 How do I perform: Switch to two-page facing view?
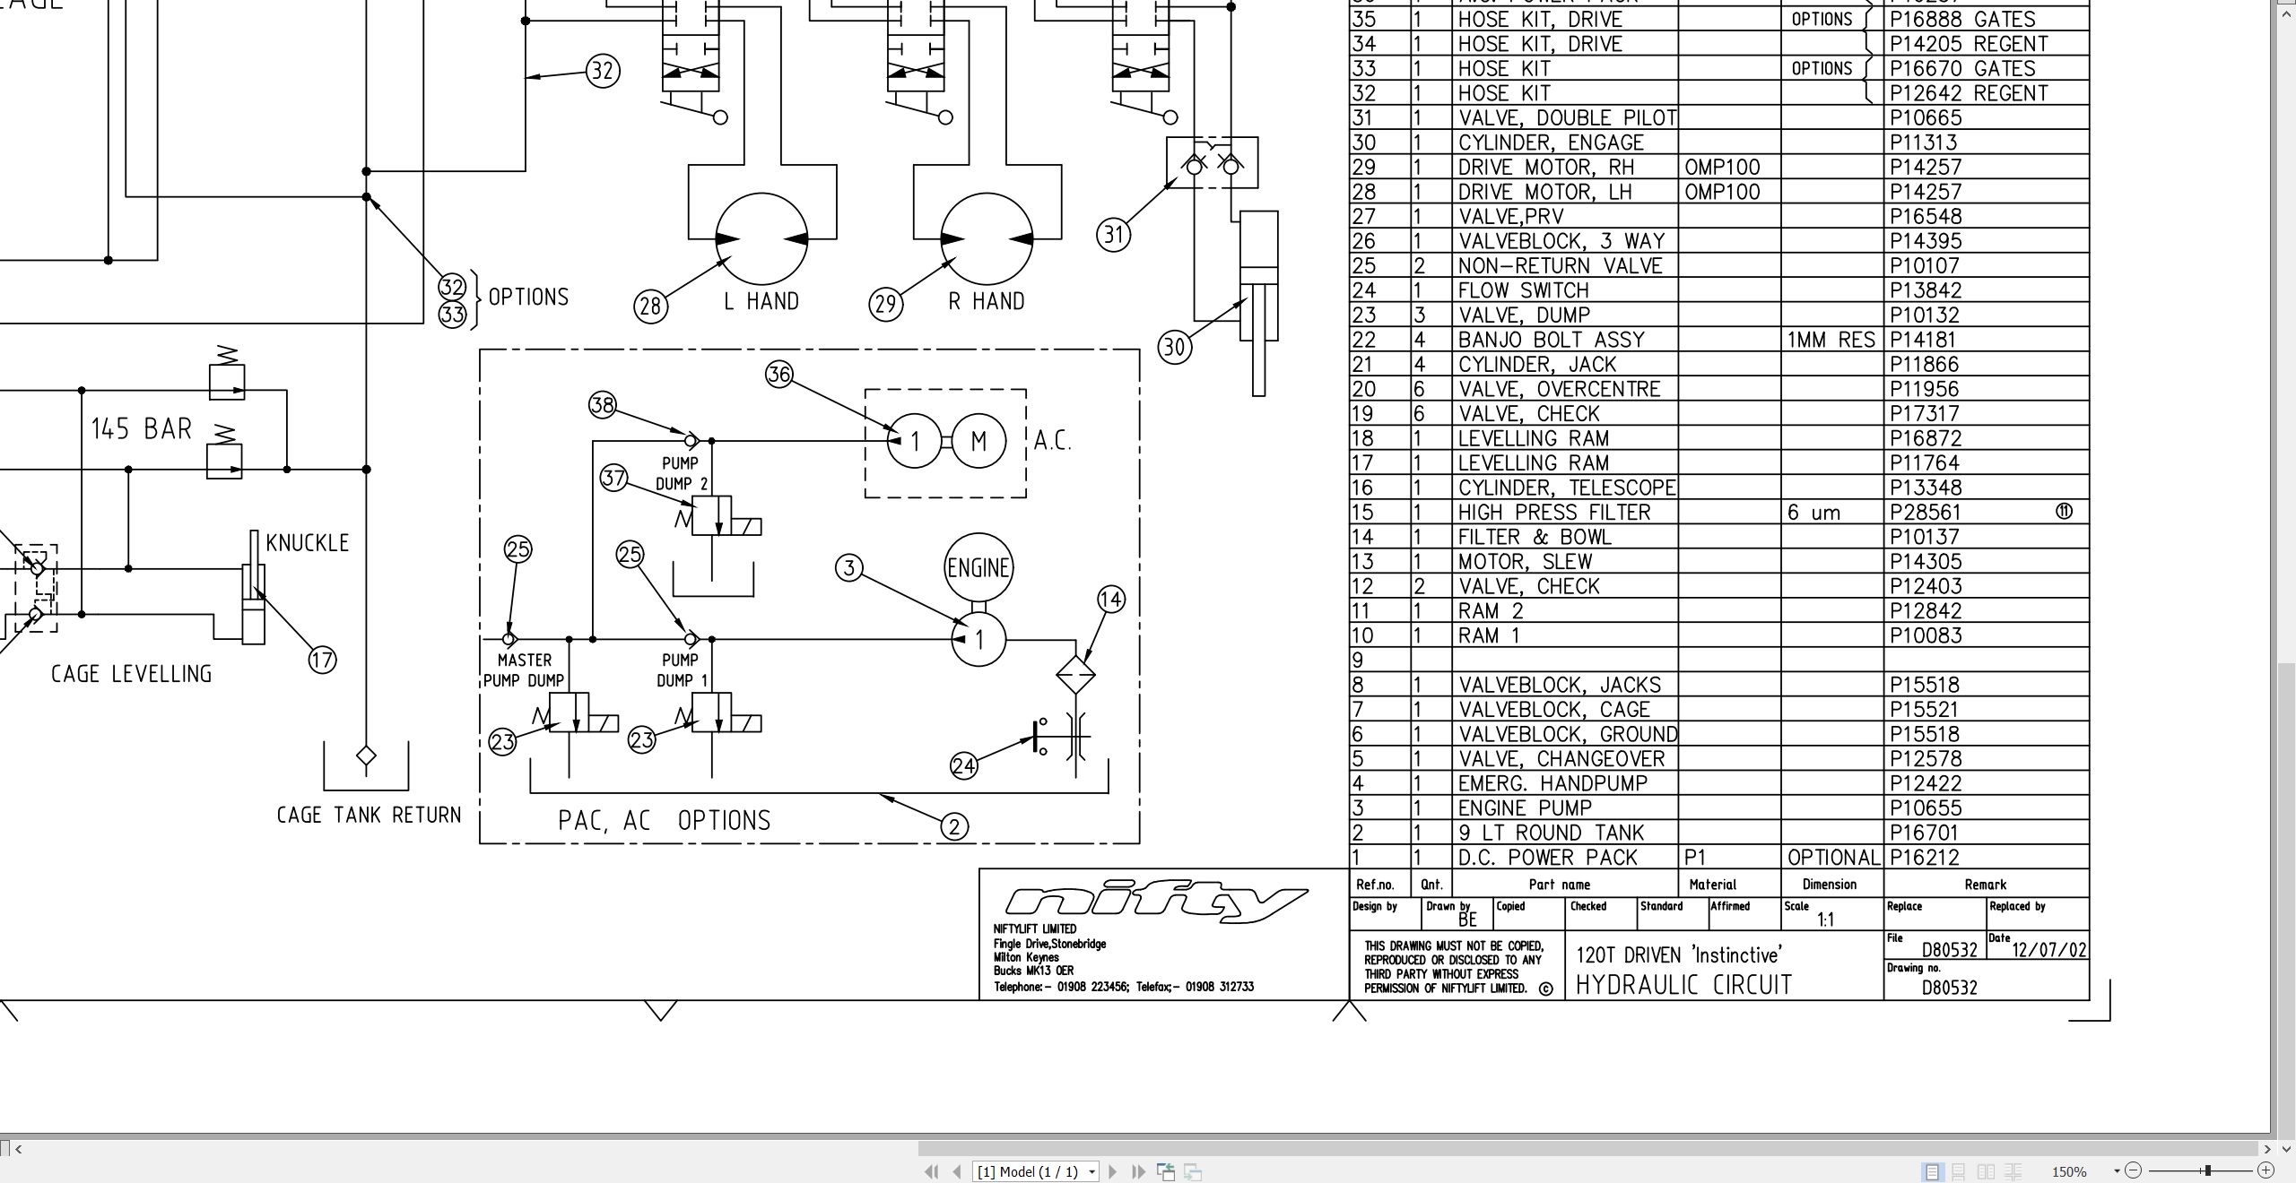1987,1171
